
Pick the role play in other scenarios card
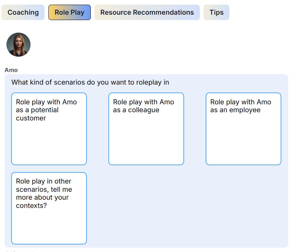[x=49, y=208]
